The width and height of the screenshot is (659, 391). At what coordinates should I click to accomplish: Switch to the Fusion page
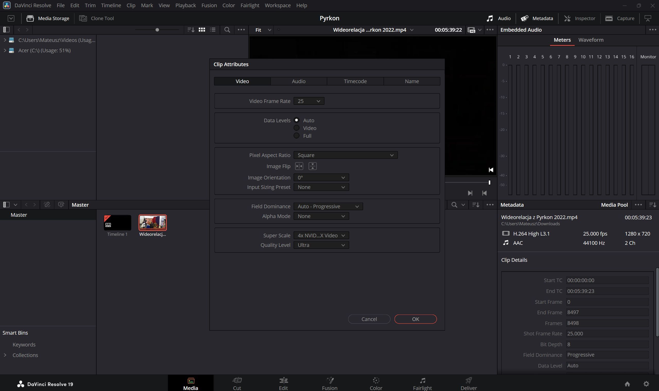click(330, 383)
